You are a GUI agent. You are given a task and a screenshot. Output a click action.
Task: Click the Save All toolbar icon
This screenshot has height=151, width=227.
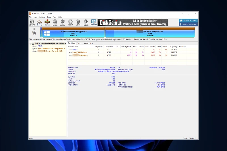click(32, 22)
